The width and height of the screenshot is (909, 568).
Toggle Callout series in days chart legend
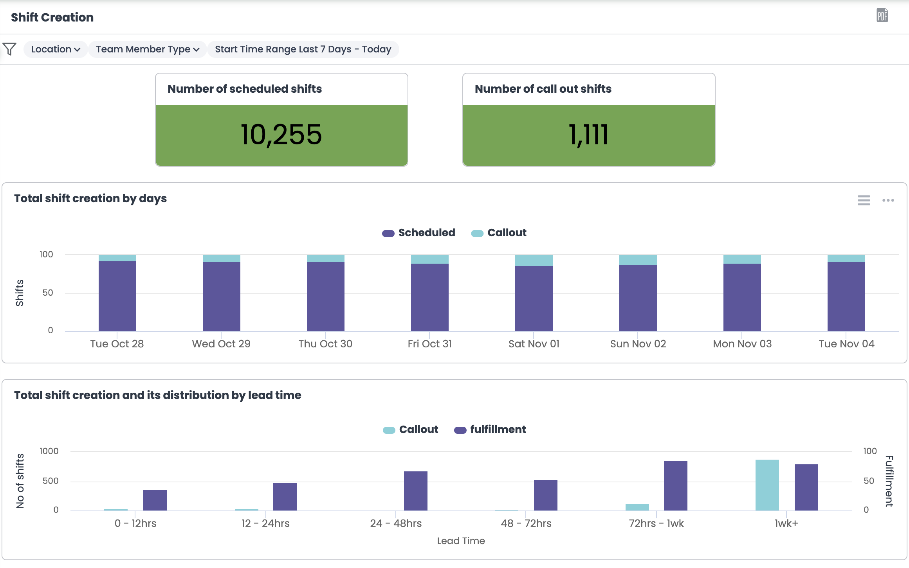point(507,233)
